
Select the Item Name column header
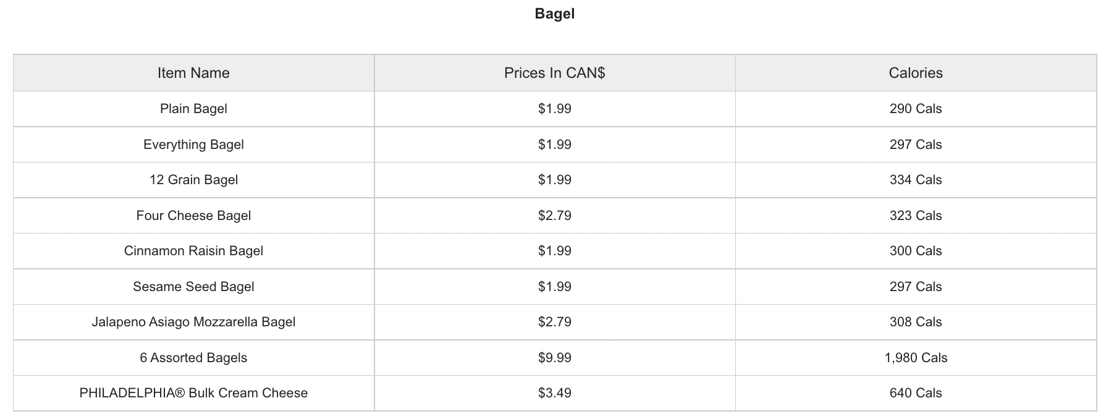(193, 73)
